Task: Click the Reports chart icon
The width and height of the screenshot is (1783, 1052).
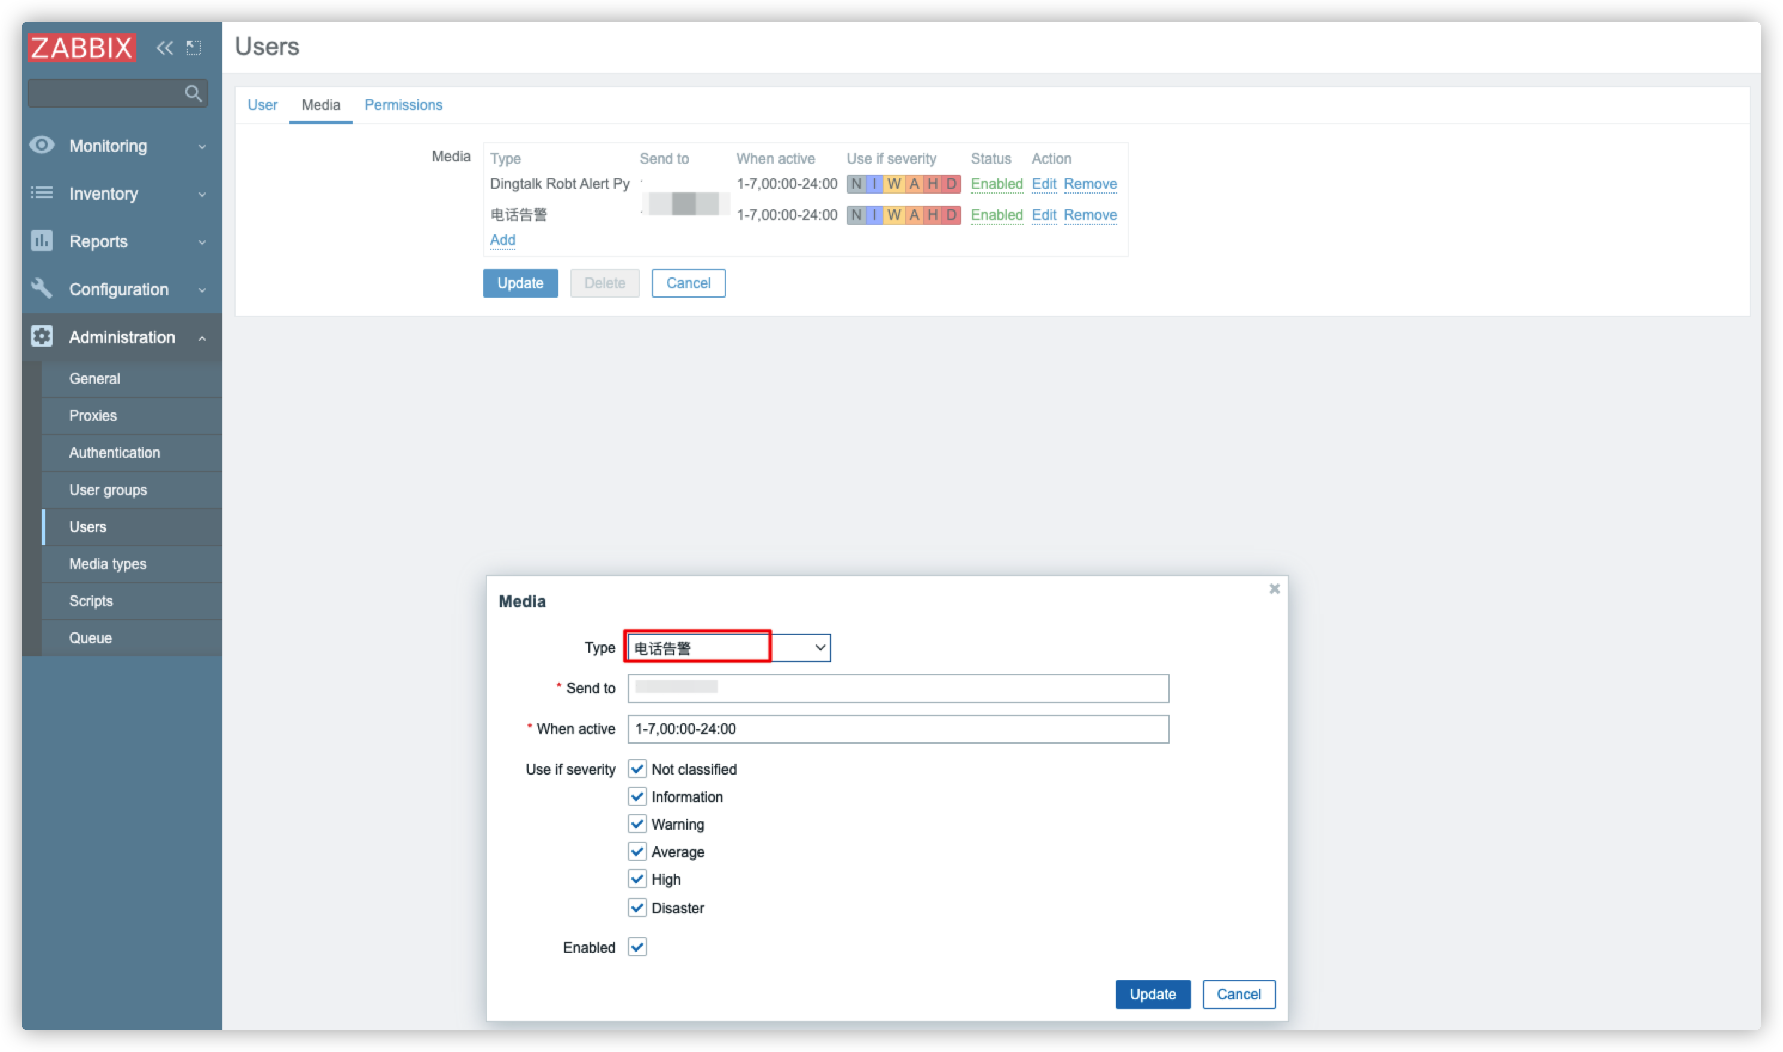Action: click(42, 241)
